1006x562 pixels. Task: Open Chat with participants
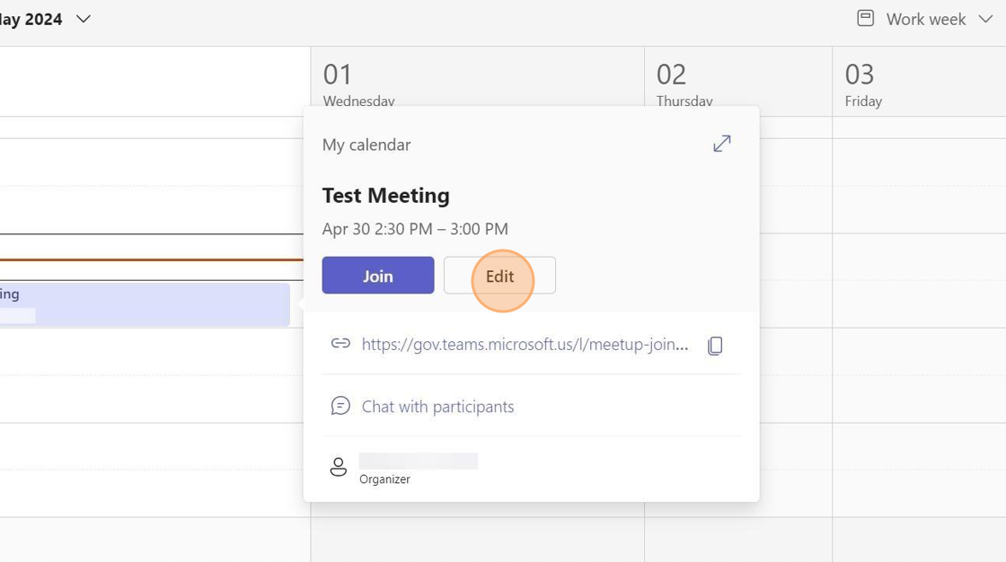(437, 407)
